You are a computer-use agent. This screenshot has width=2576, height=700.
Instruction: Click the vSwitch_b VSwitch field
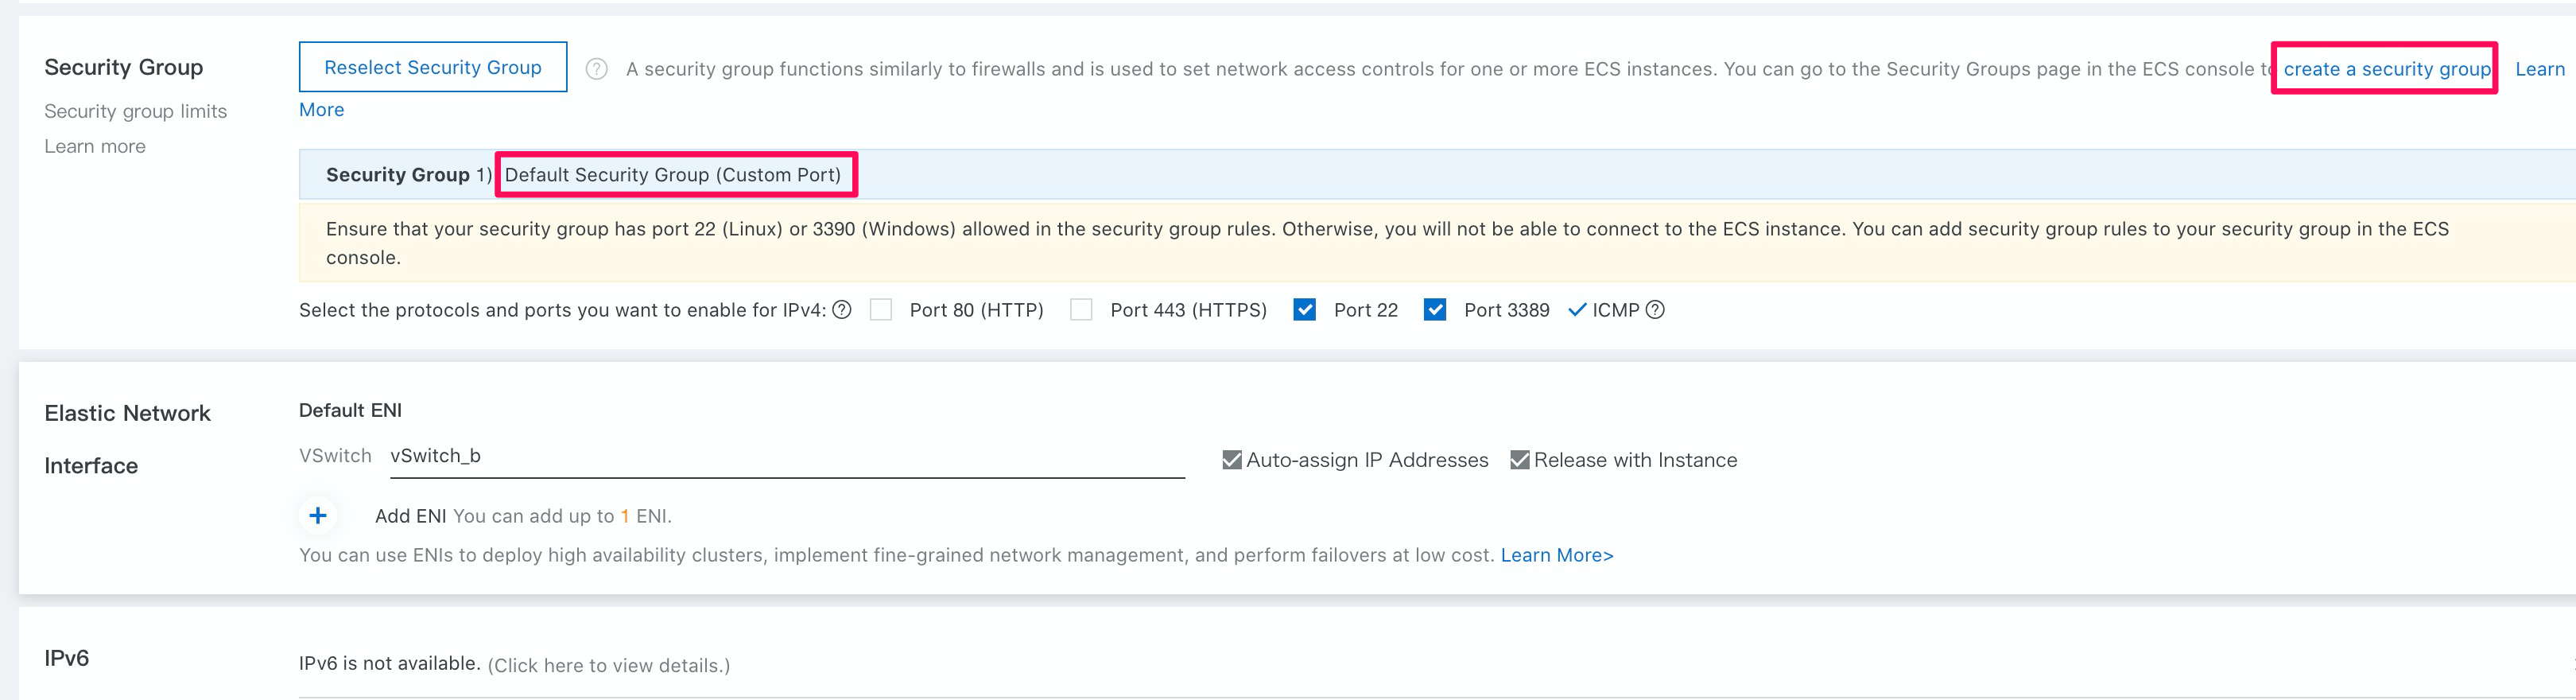786,456
